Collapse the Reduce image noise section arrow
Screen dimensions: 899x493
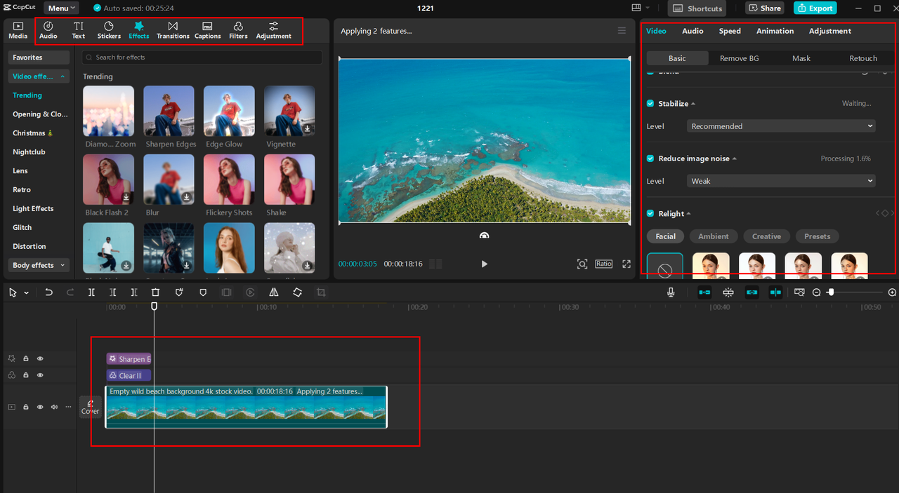(x=735, y=158)
